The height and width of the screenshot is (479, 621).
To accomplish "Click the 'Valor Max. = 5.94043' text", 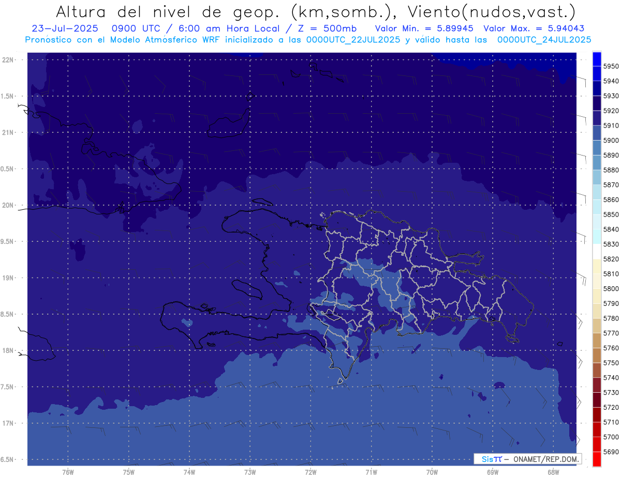I will tap(534, 29).
